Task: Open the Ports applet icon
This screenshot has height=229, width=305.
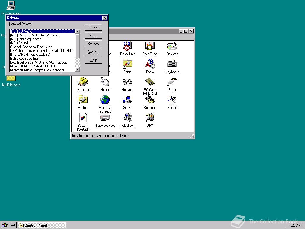Action: click(x=172, y=82)
